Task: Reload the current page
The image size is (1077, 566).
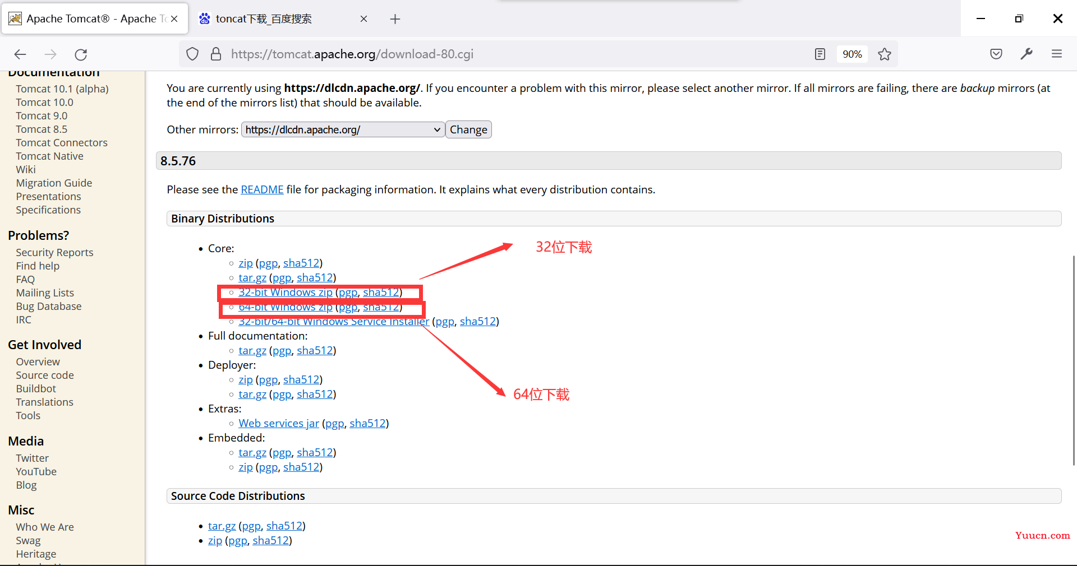Action: (81, 54)
